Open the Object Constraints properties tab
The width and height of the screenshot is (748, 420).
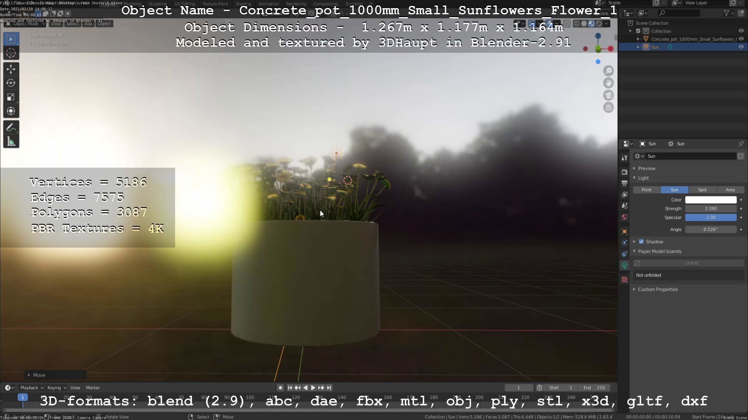(x=624, y=254)
